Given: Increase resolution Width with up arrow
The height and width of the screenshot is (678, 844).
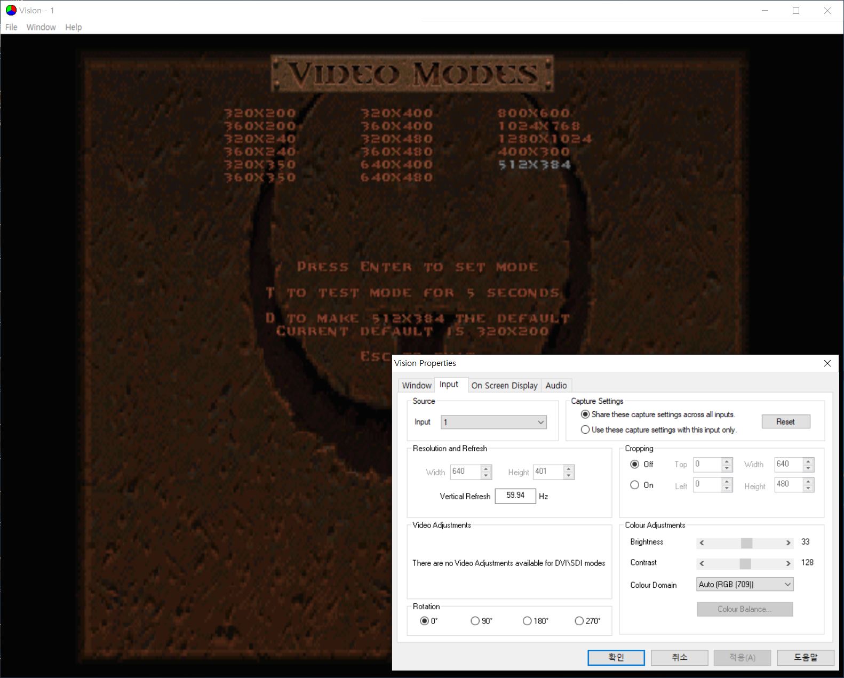Looking at the screenshot, I should coord(485,468).
